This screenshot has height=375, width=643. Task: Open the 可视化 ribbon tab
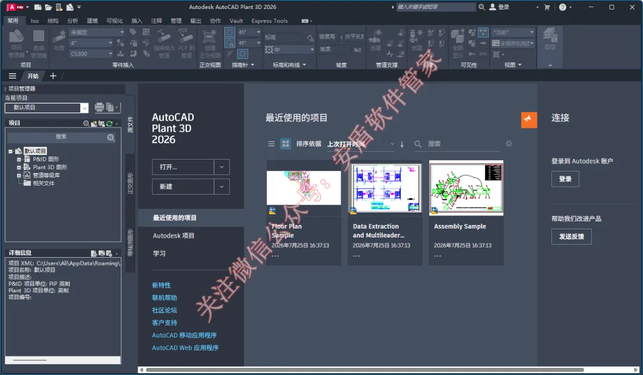114,20
